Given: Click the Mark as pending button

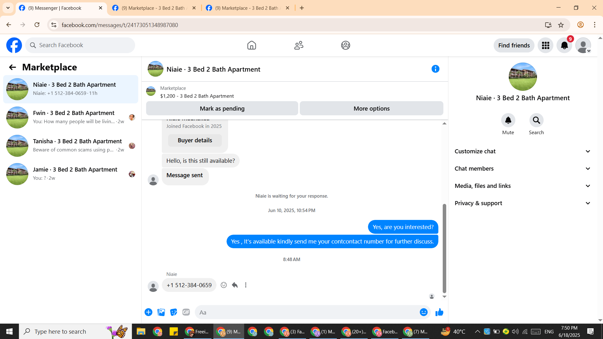Looking at the screenshot, I should click(222, 108).
